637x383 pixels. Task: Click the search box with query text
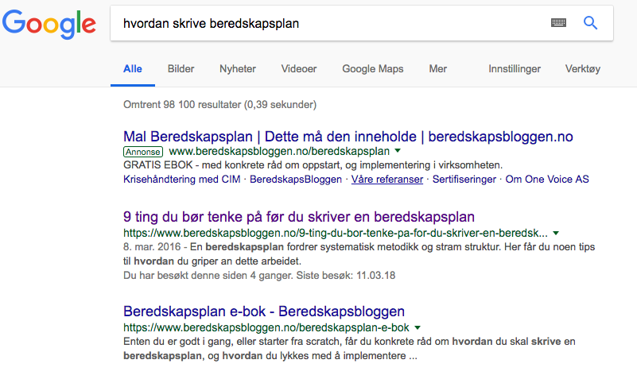pyautogui.click(x=318, y=24)
